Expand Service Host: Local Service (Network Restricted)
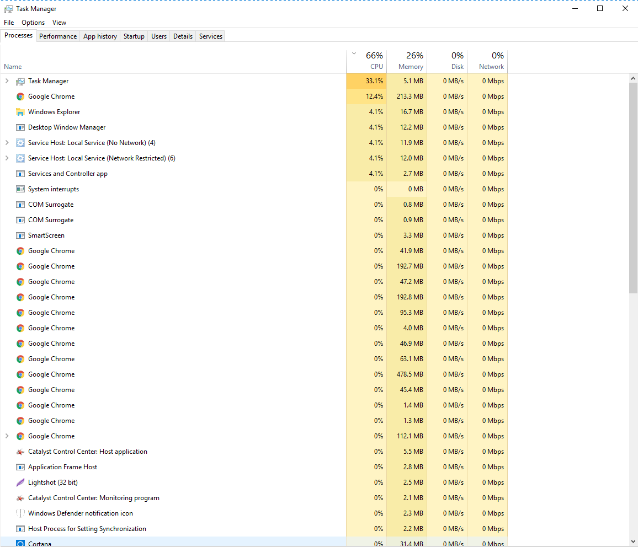 7,158
